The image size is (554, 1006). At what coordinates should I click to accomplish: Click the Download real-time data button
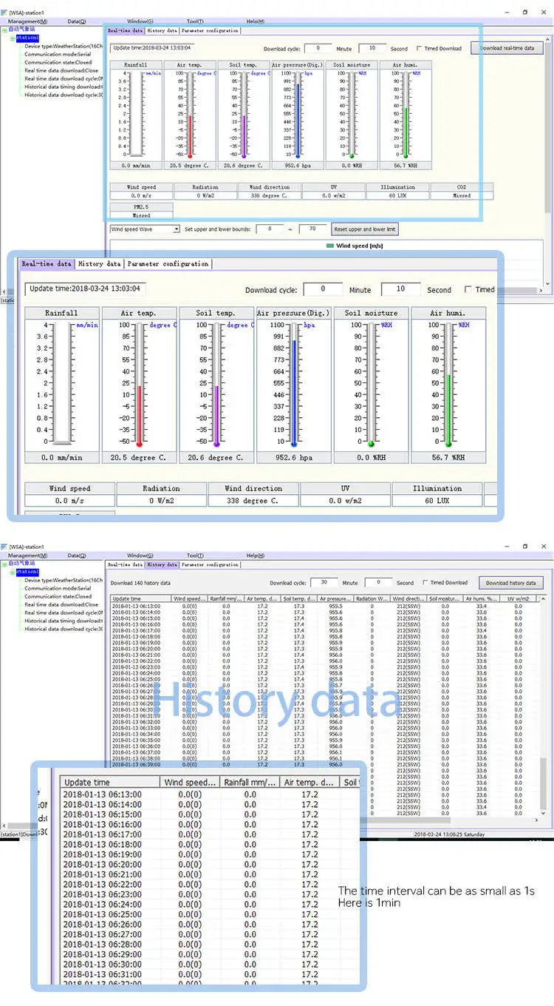tap(507, 48)
